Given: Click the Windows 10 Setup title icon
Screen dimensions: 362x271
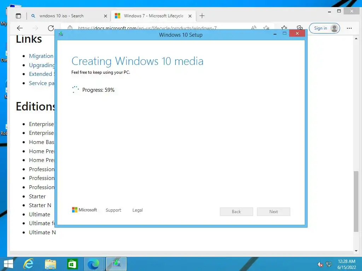Looking at the screenshot, I should [x=61, y=34].
